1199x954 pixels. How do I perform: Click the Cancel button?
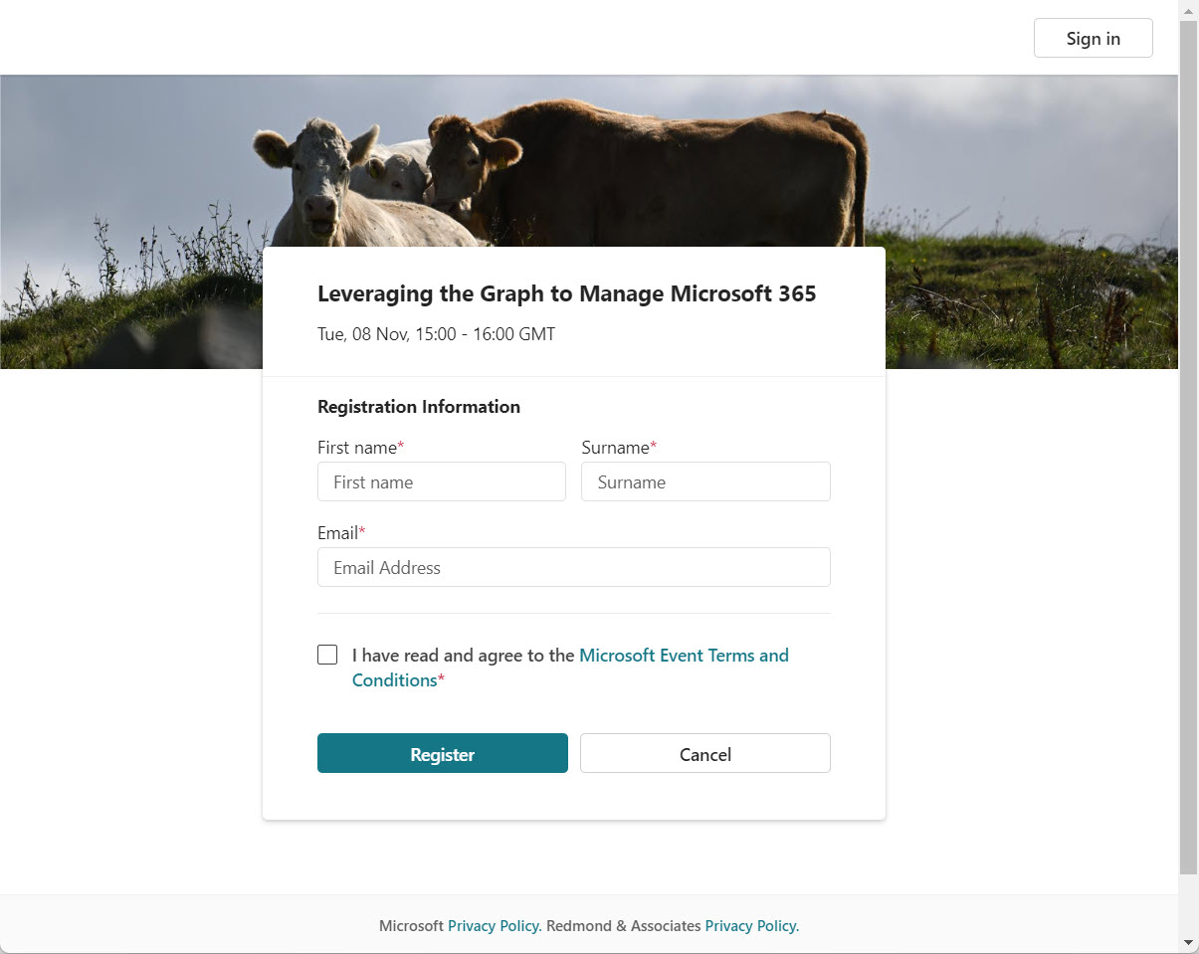pos(704,753)
